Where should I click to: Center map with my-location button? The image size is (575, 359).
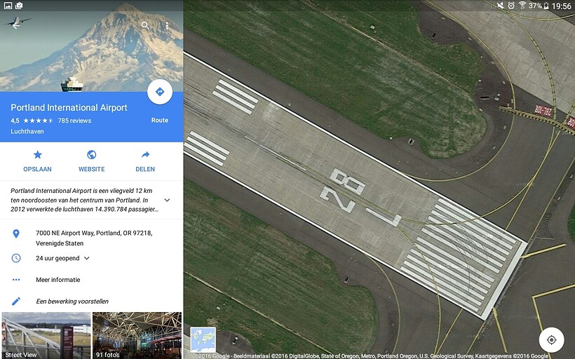pos(551,340)
